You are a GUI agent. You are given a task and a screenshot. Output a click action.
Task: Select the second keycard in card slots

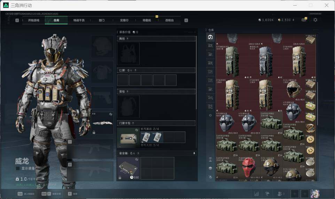[157, 137]
